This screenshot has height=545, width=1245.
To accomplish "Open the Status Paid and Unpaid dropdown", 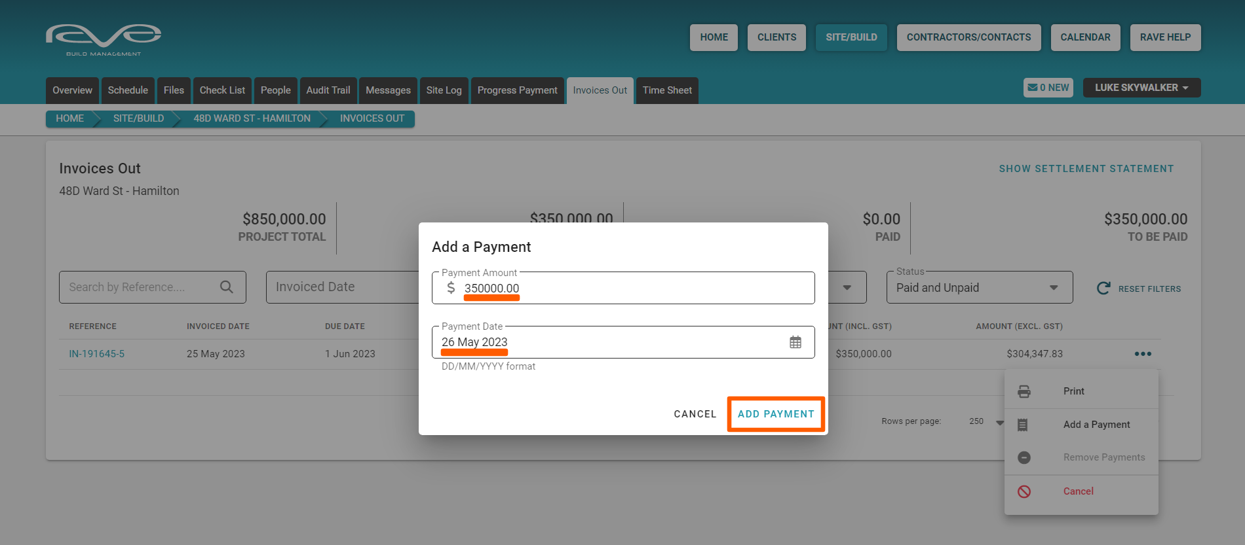I will point(979,288).
